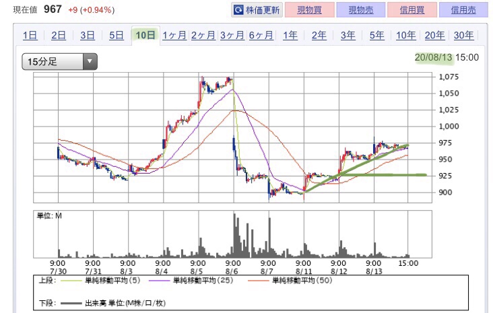Click the 株価更新 refresh icon
Viewport: 493px width, 313px height.
tap(238, 10)
